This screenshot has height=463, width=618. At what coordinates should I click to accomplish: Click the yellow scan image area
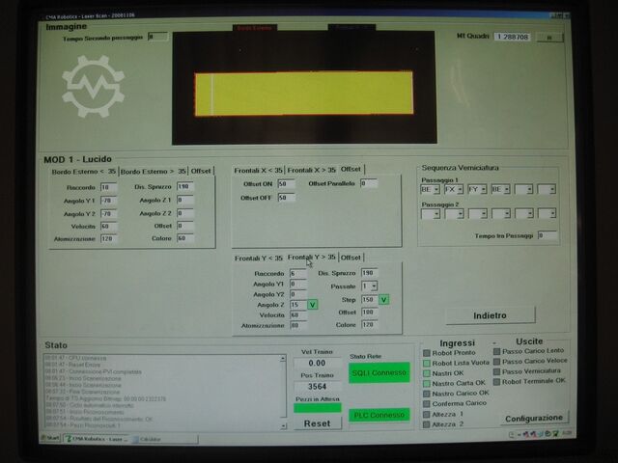click(299, 95)
